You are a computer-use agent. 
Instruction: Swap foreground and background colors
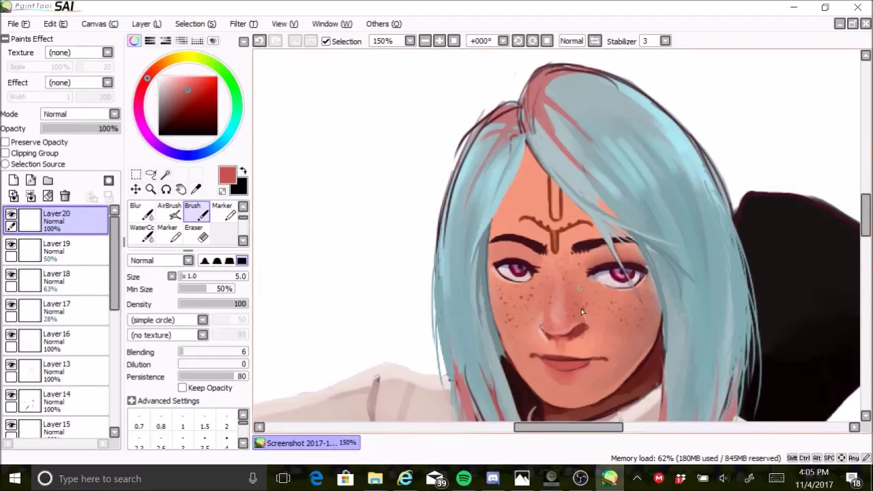(x=243, y=171)
